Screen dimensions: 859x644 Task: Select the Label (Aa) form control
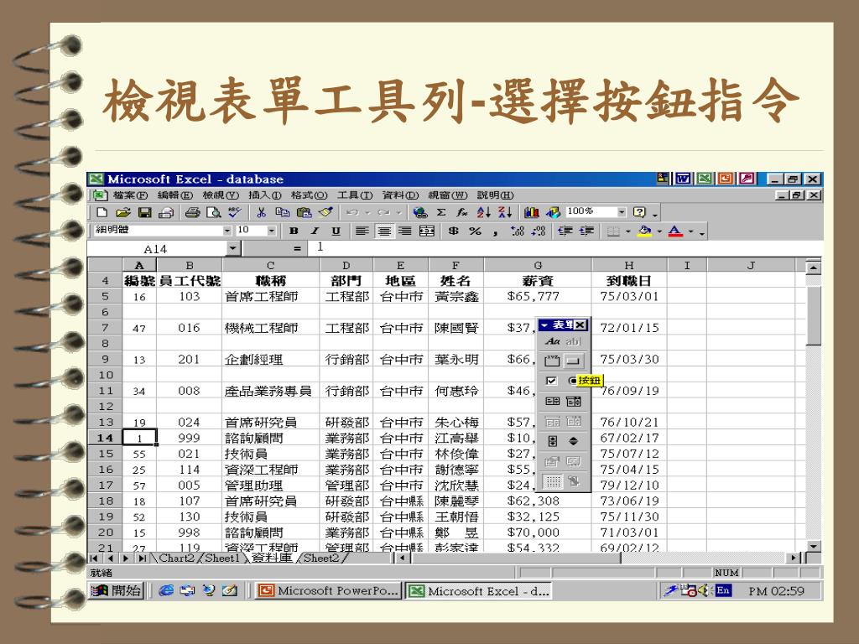coord(552,342)
